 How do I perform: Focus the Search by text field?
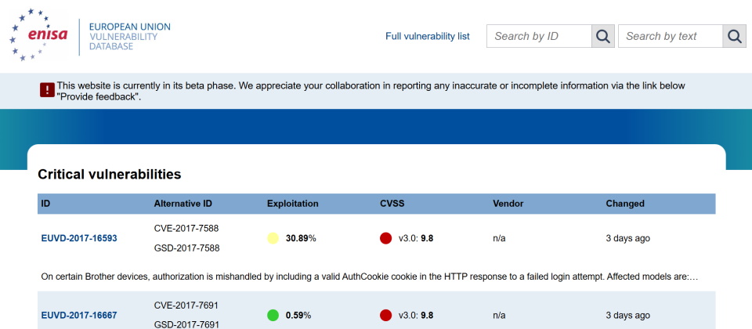tap(671, 36)
